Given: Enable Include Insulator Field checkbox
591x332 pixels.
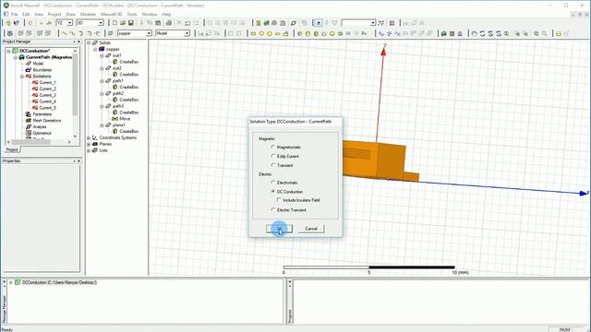Looking at the screenshot, I should click(x=279, y=200).
